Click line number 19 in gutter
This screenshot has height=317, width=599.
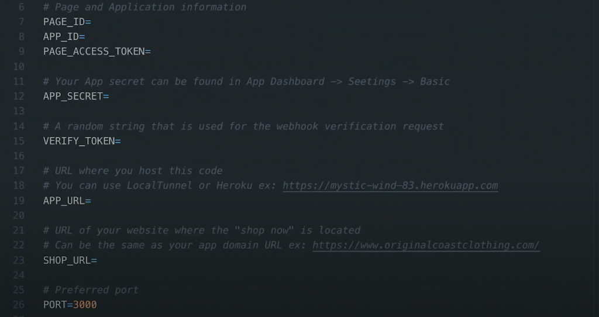18,201
